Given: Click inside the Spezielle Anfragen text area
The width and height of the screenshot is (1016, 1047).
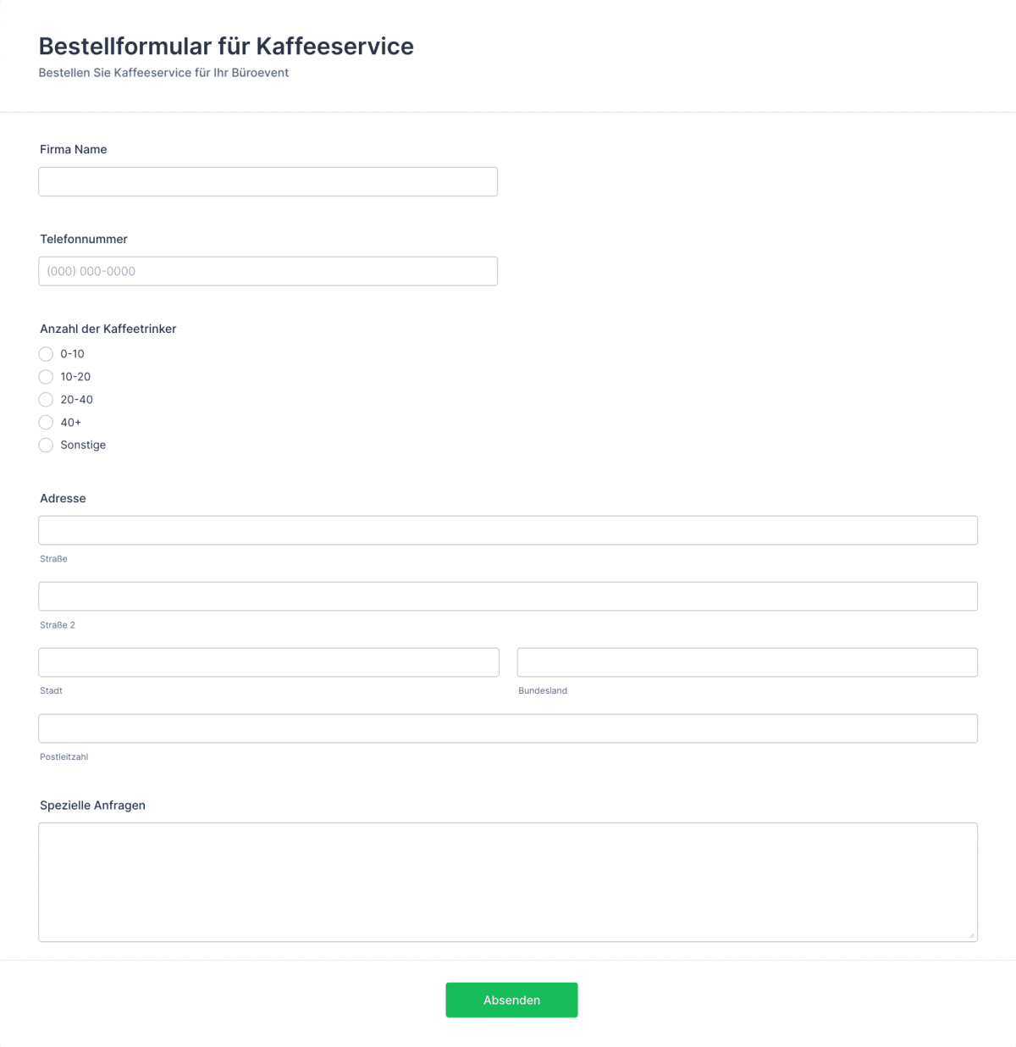Looking at the screenshot, I should coord(507,881).
